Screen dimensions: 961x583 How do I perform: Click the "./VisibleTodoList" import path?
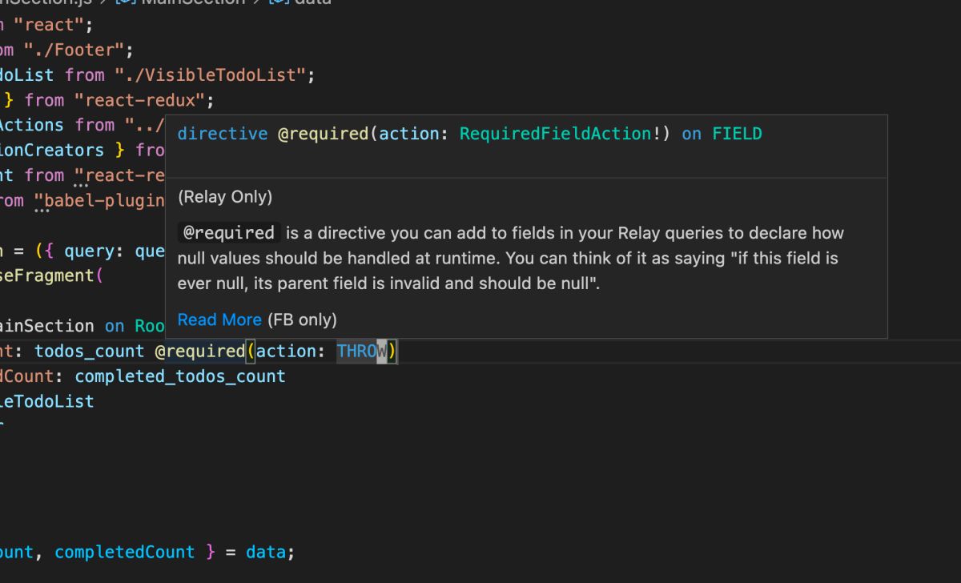211,74
